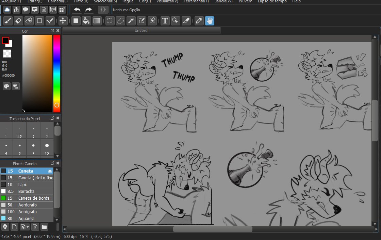Open the Camada menu
This screenshot has height=240, width=381.
[58, 1]
